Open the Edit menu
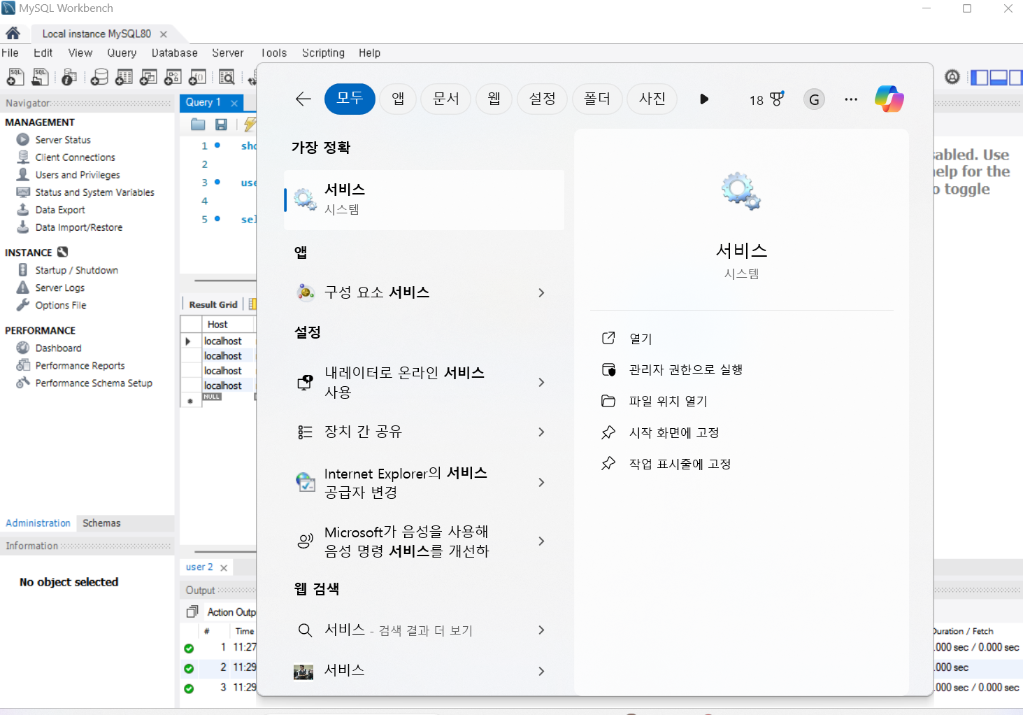 (x=43, y=52)
